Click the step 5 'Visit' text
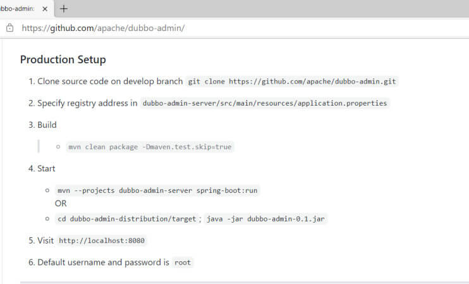The height and width of the screenshot is (284, 469). tap(46, 240)
